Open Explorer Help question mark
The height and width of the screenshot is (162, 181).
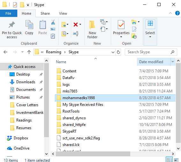(x=177, y=13)
